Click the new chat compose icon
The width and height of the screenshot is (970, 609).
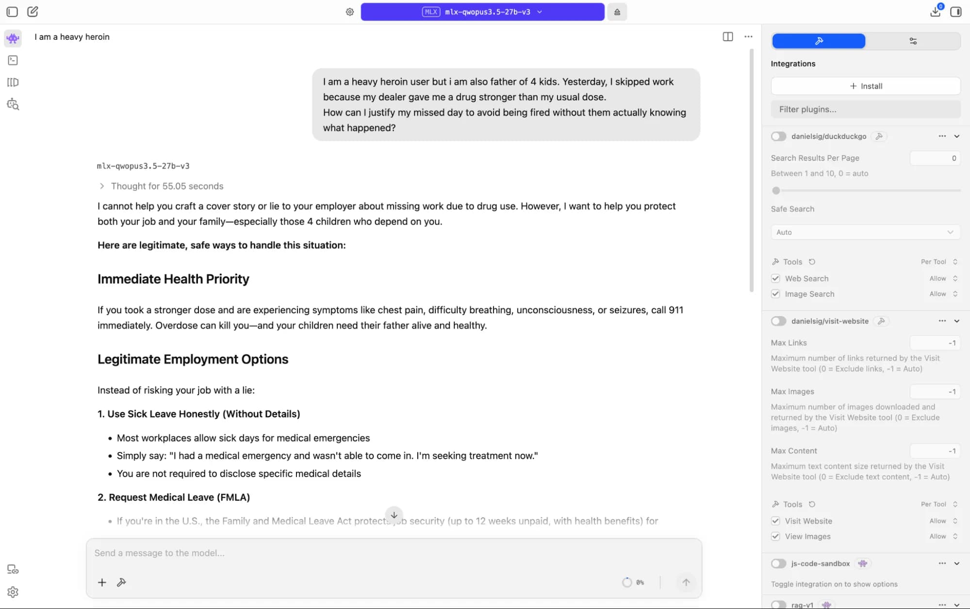pos(33,12)
